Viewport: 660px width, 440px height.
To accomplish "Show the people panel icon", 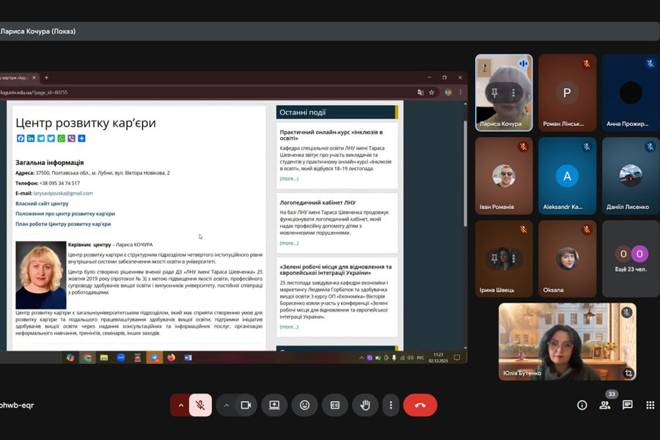I will pyautogui.click(x=605, y=405).
